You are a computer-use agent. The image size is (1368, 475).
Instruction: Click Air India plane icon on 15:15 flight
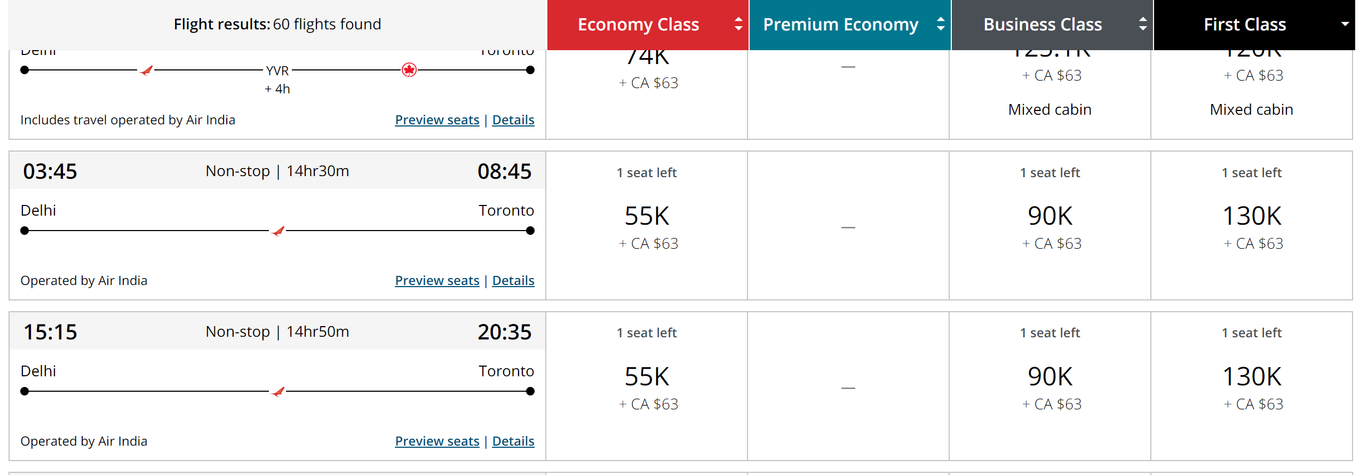278,392
